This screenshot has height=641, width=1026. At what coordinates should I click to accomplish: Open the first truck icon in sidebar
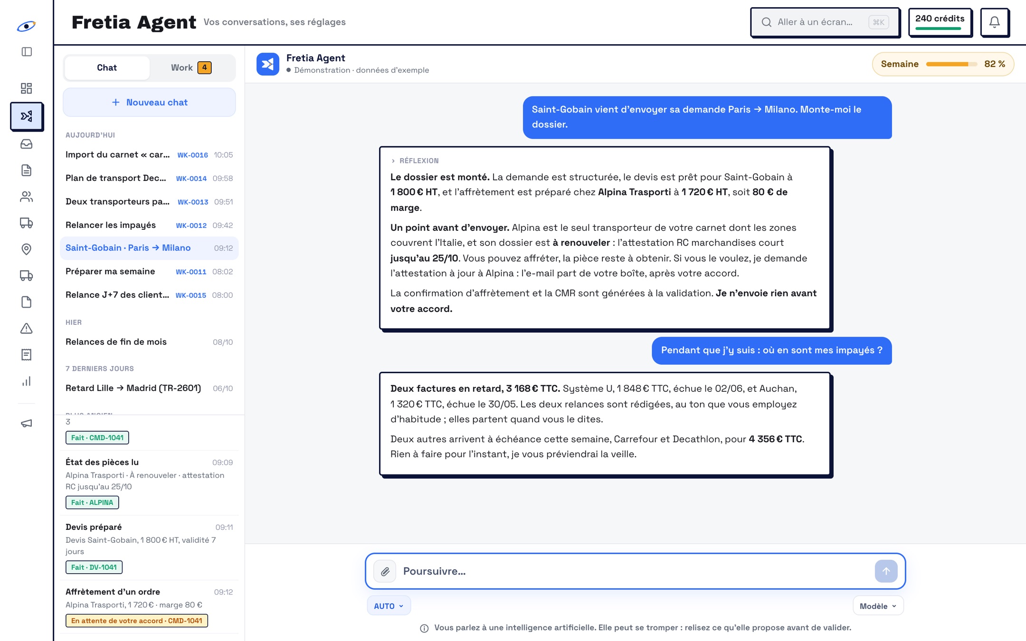27,223
